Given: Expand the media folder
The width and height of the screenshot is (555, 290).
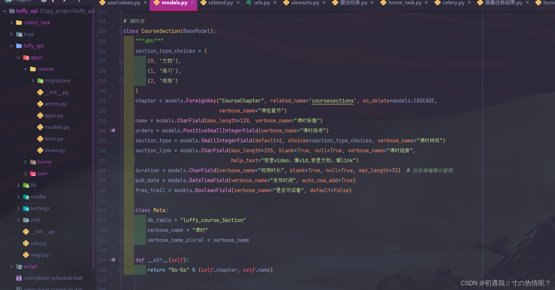Looking at the screenshot, I should (18, 197).
